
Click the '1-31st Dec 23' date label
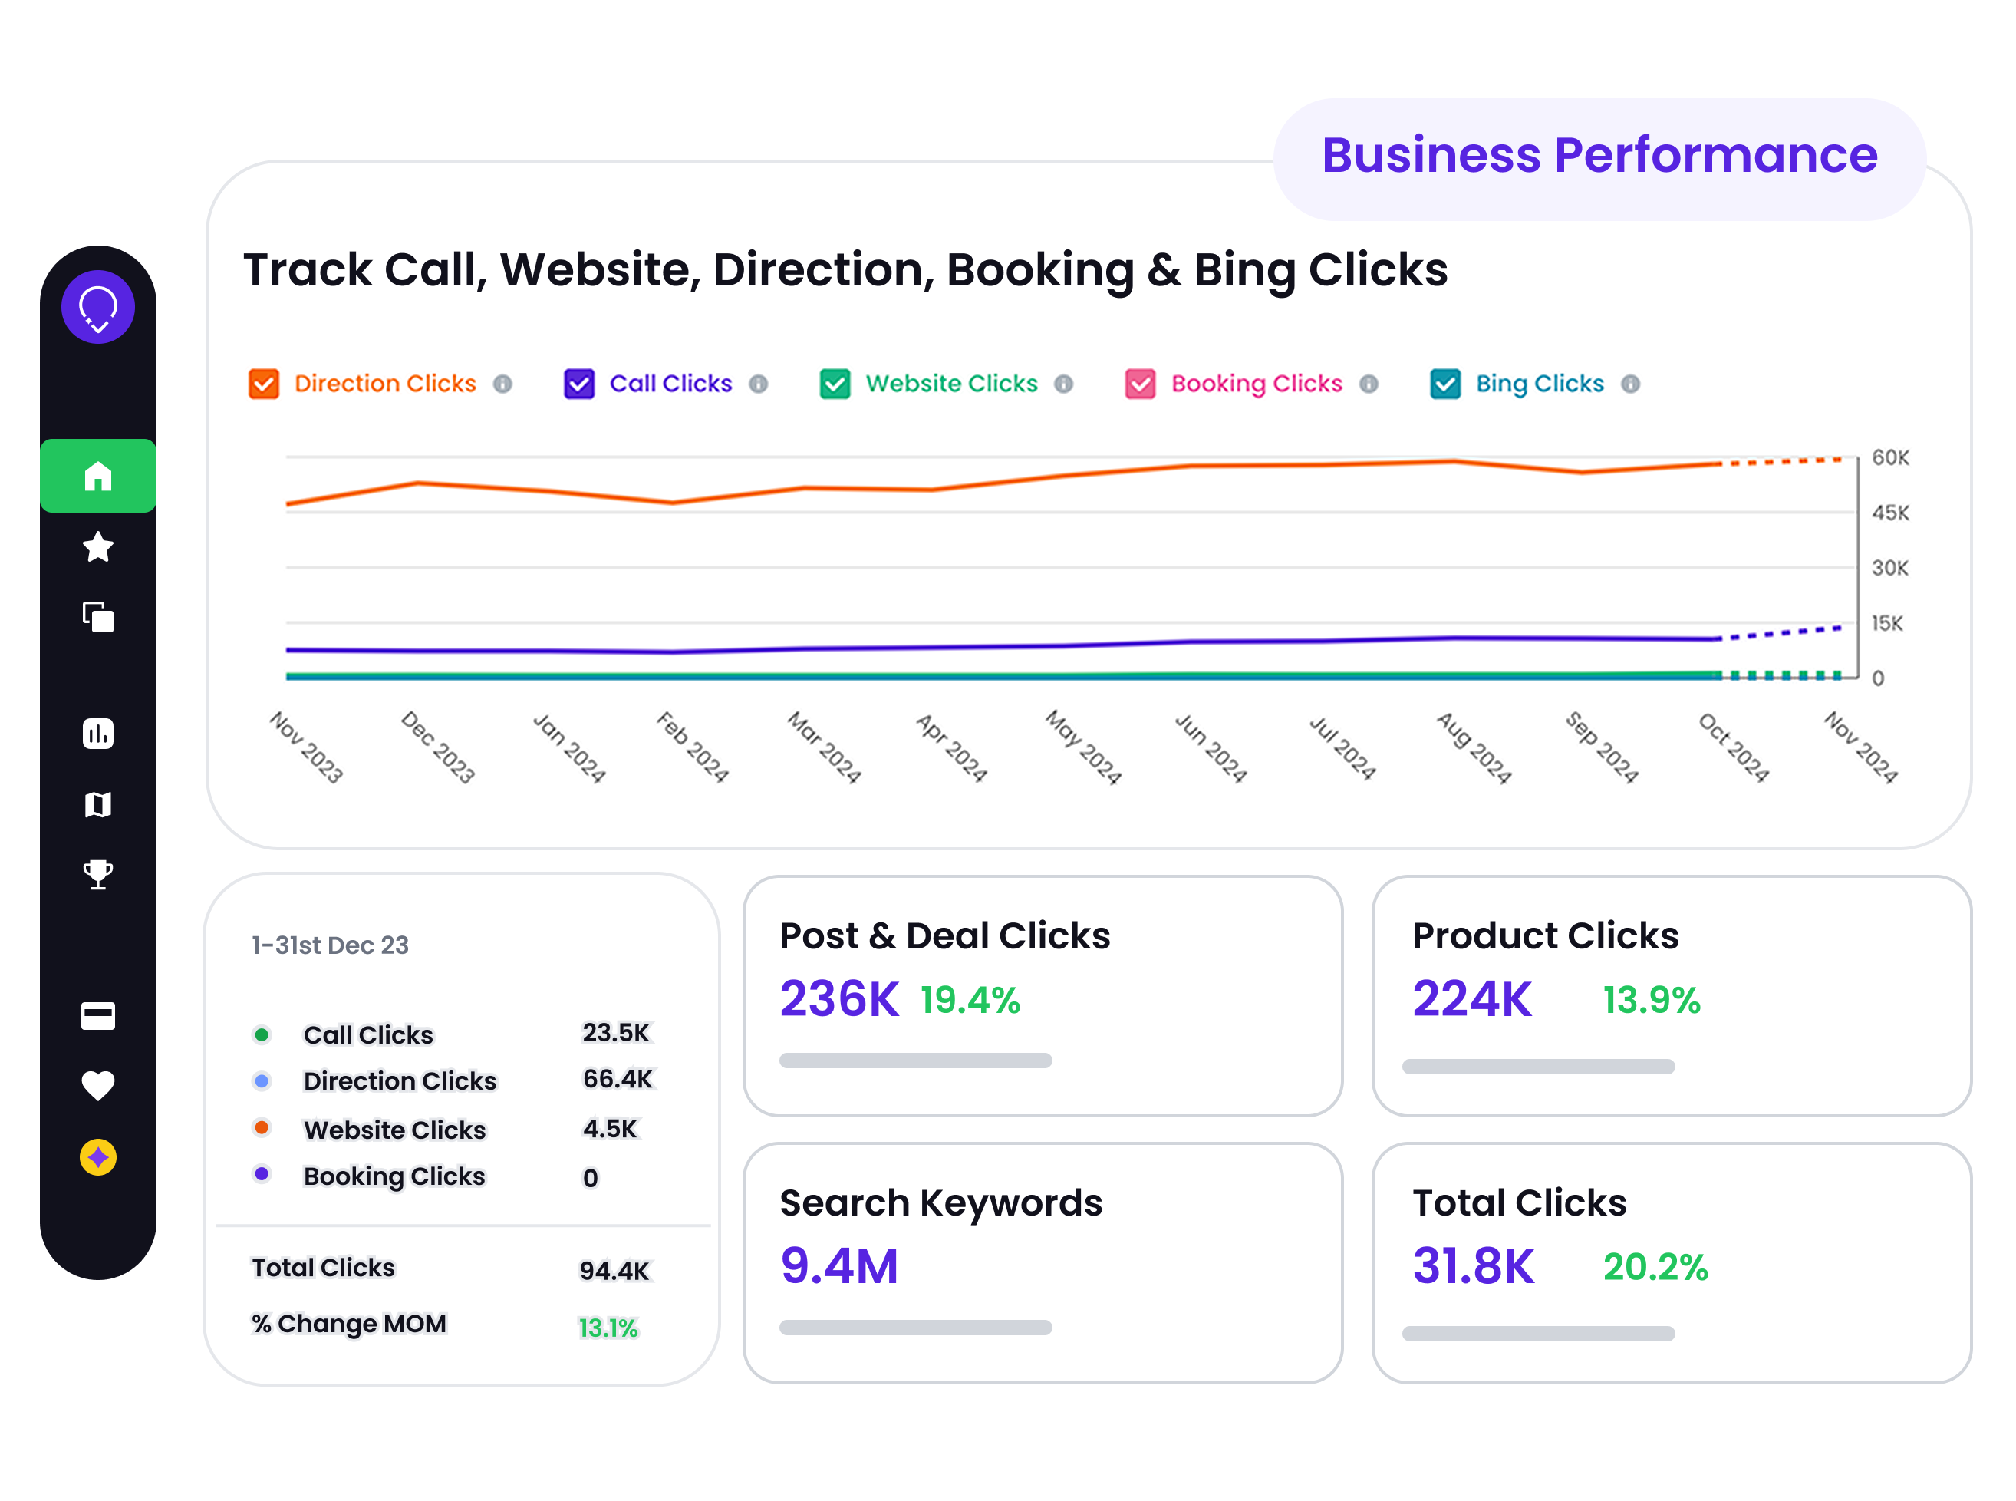coord(330,946)
